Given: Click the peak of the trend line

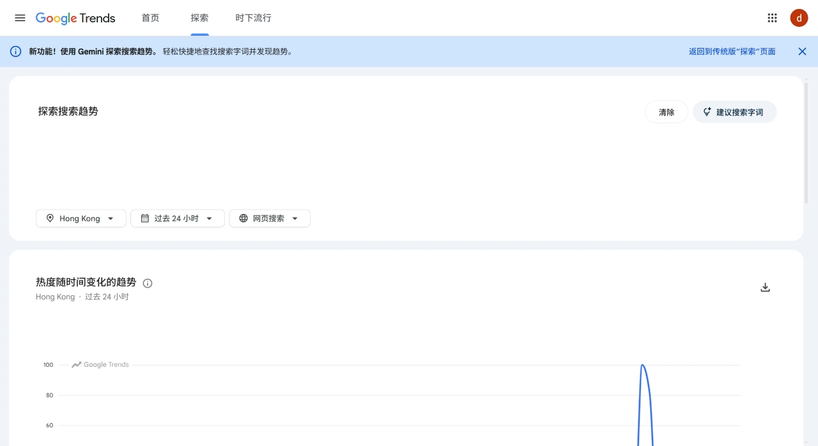Looking at the screenshot, I should pos(642,365).
